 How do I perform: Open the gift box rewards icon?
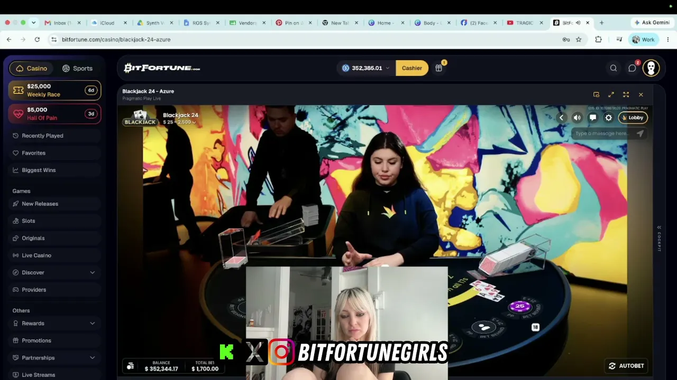click(439, 68)
